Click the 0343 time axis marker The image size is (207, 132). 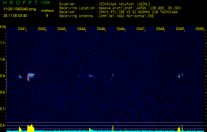coord(62,29)
